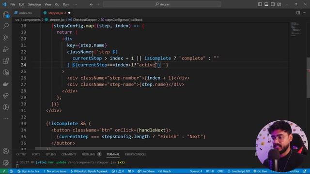Expand the stepsConfig.map() callback breadcrumb
The height and width of the screenshot is (174, 310).
click(x=122, y=20)
